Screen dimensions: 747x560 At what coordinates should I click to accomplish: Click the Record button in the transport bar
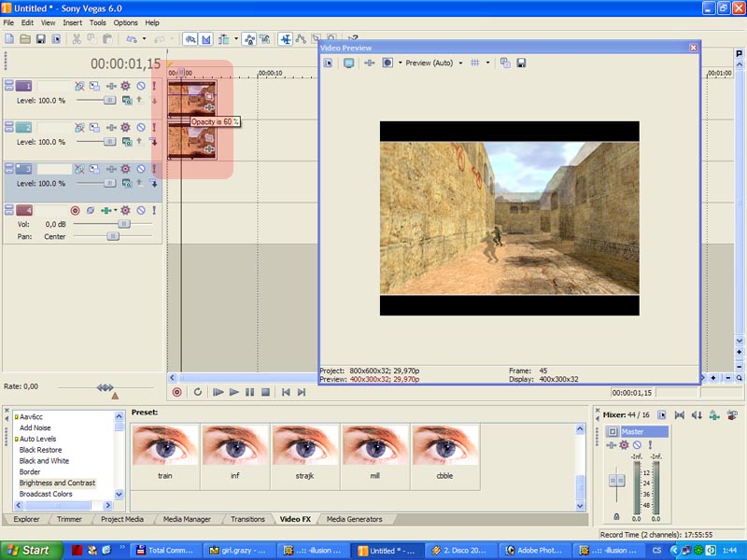coord(176,392)
